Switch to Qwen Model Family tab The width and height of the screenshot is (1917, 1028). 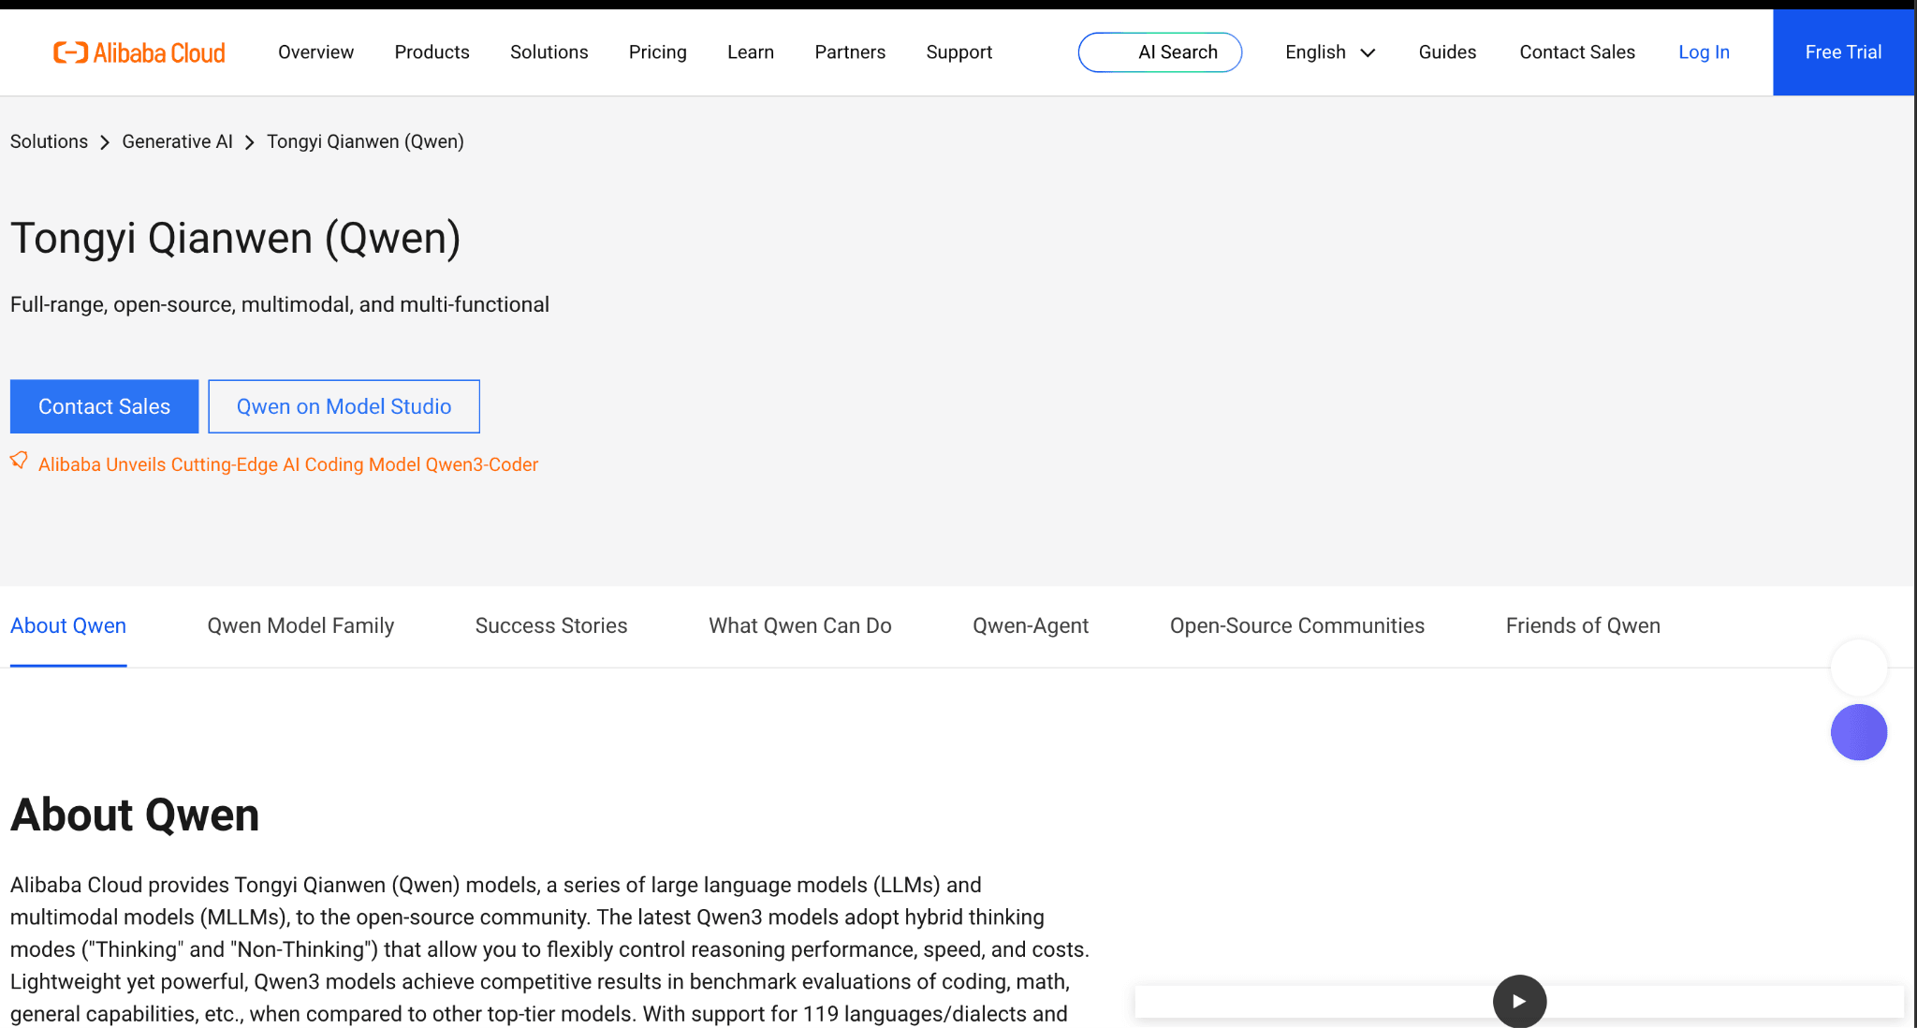pyautogui.click(x=300, y=625)
